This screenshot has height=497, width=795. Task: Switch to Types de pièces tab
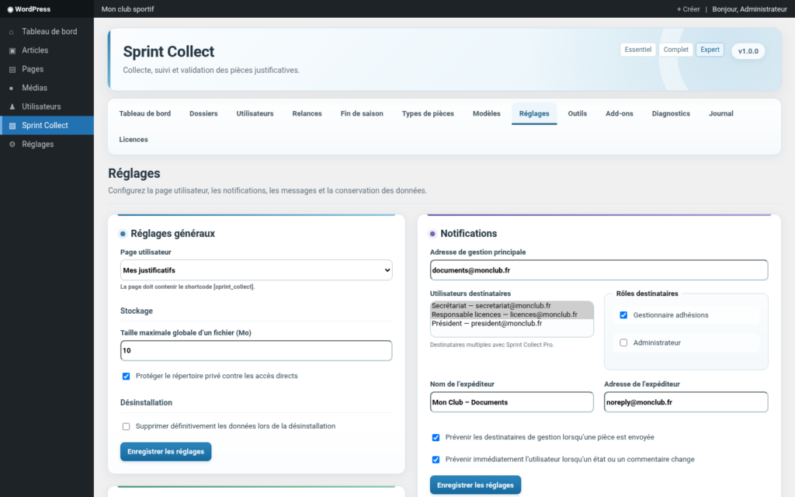(x=428, y=113)
